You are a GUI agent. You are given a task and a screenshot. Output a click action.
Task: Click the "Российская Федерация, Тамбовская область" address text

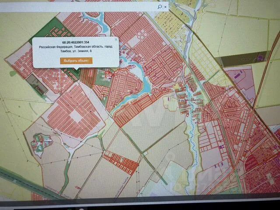(x=70, y=47)
